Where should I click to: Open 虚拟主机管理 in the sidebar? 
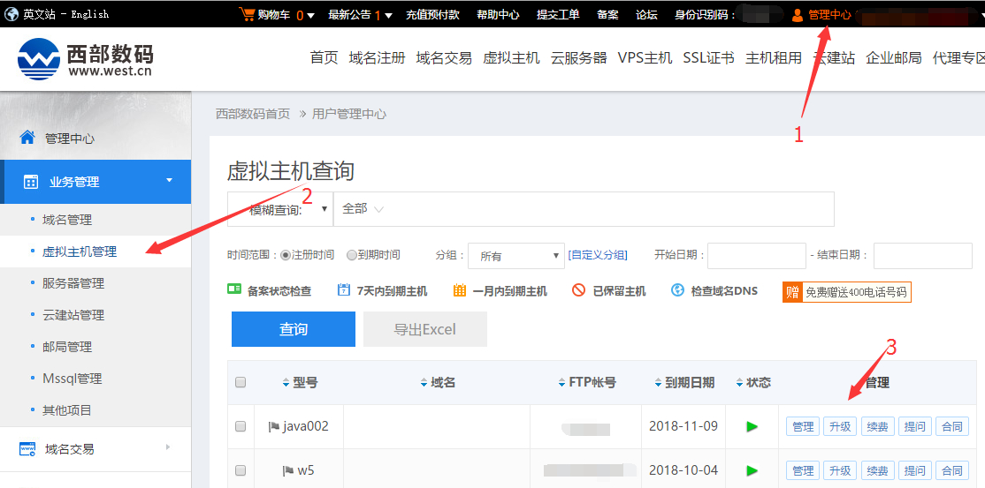[x=80, y=252]
